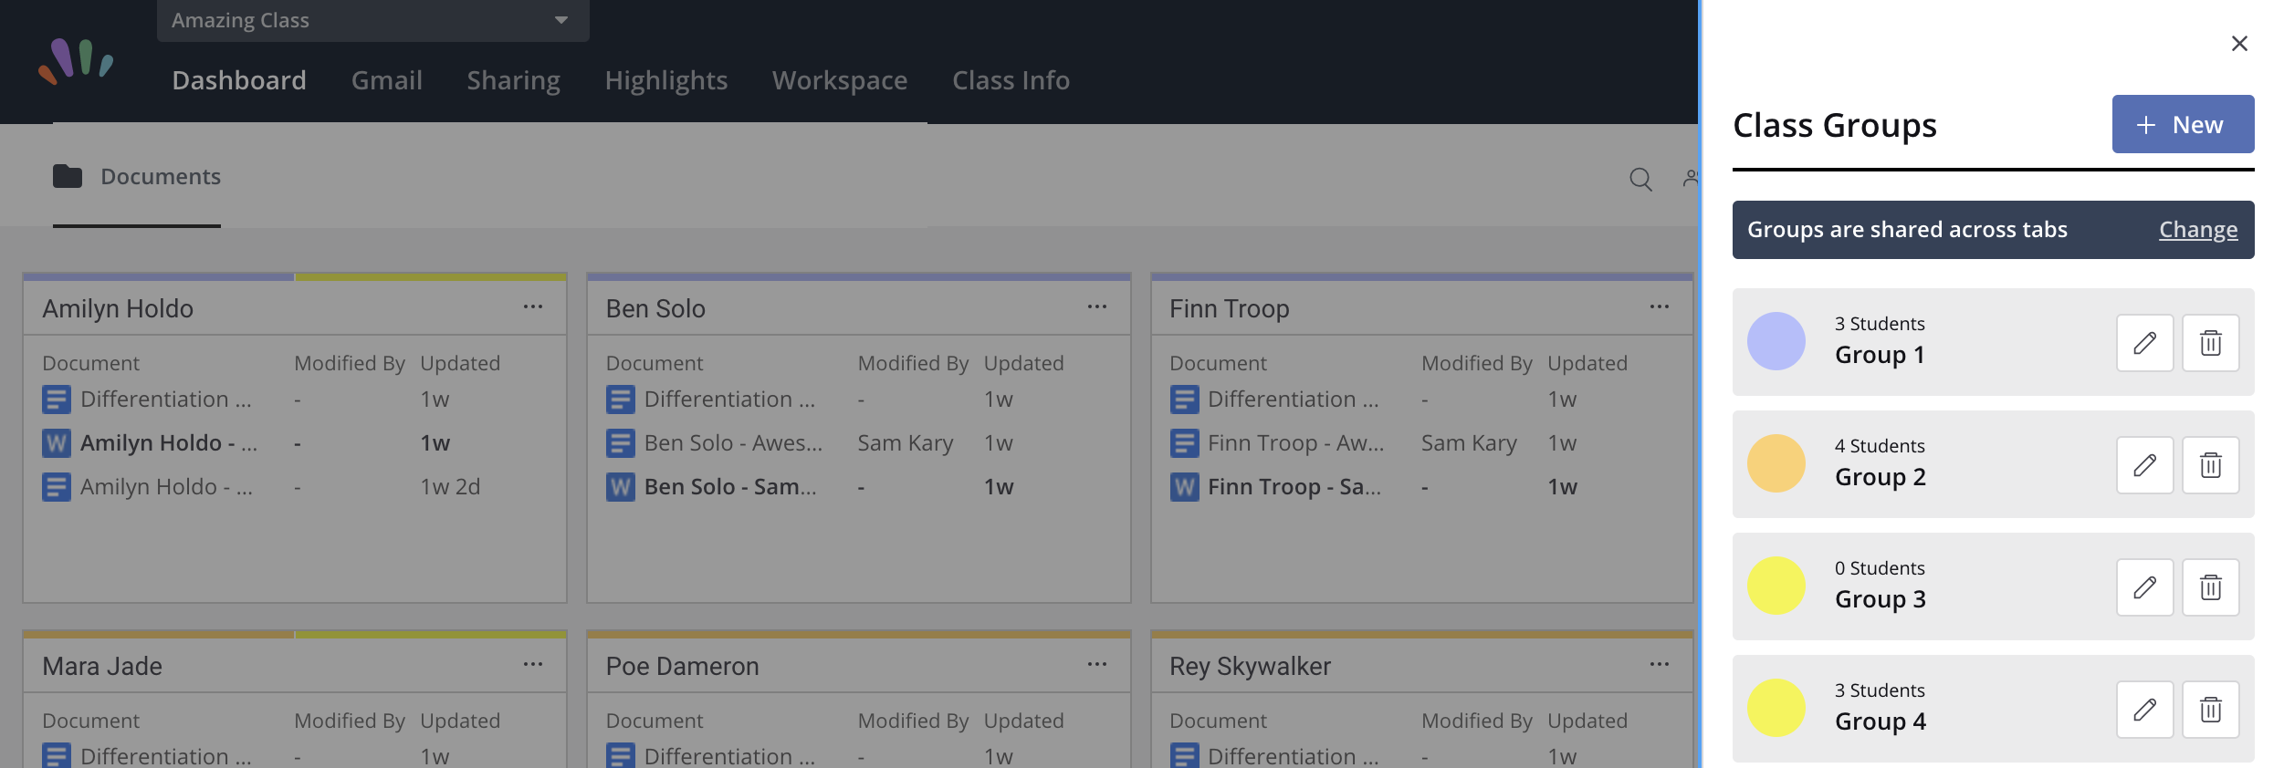Click the people icon beside search

(1691, 179)
